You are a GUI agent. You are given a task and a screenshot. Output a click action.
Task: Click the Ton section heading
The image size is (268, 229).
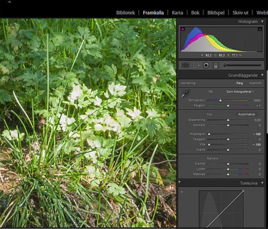[x=210, y=114]
